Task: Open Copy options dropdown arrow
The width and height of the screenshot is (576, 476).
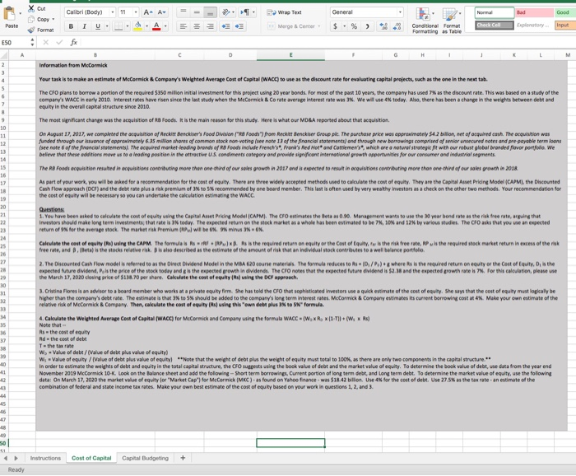Action: click(53, 19)
